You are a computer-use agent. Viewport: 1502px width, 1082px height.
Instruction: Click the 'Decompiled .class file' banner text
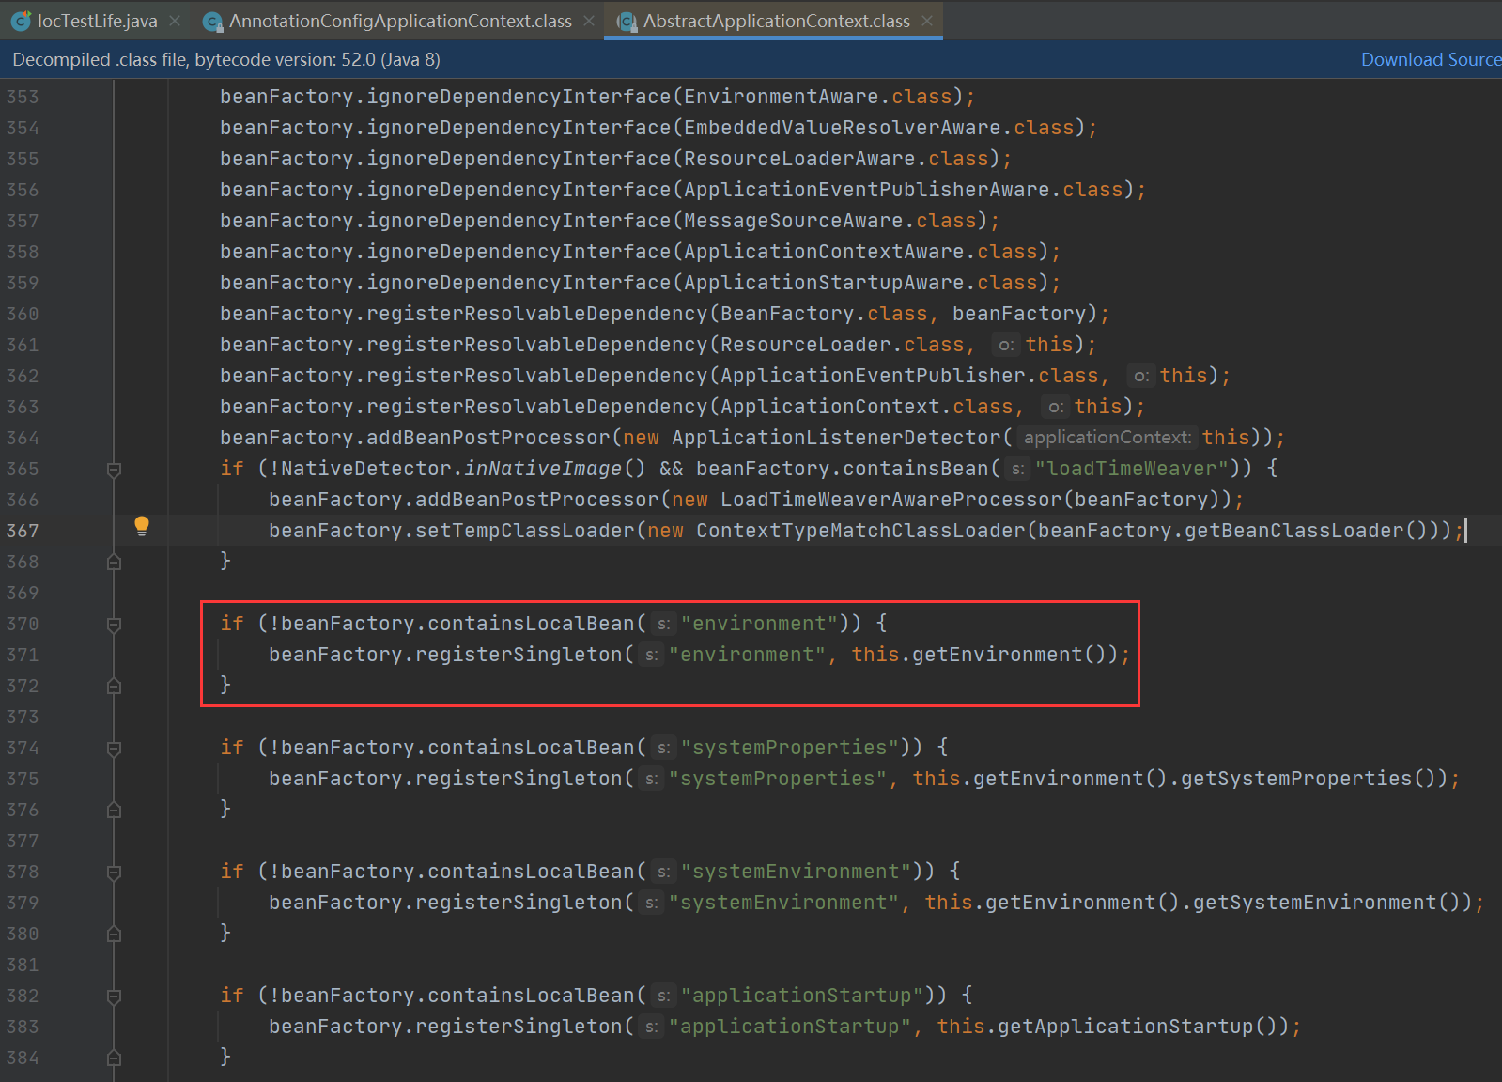click(x=226, y=59)
